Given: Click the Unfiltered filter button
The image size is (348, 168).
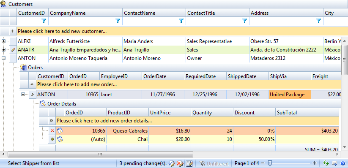Looking at the screenshot, I should [214, 163].
